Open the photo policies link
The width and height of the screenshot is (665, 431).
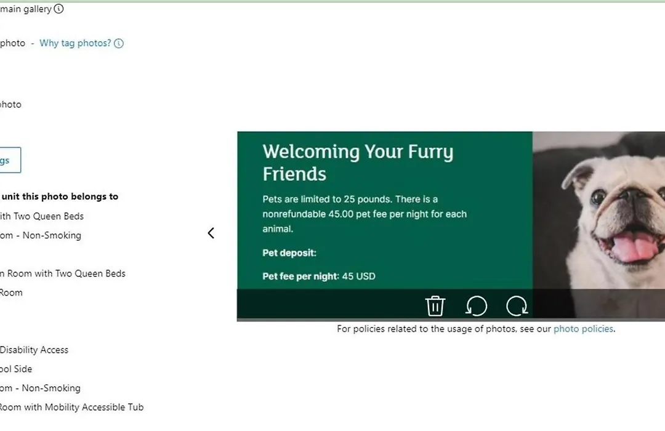point(583,329)
